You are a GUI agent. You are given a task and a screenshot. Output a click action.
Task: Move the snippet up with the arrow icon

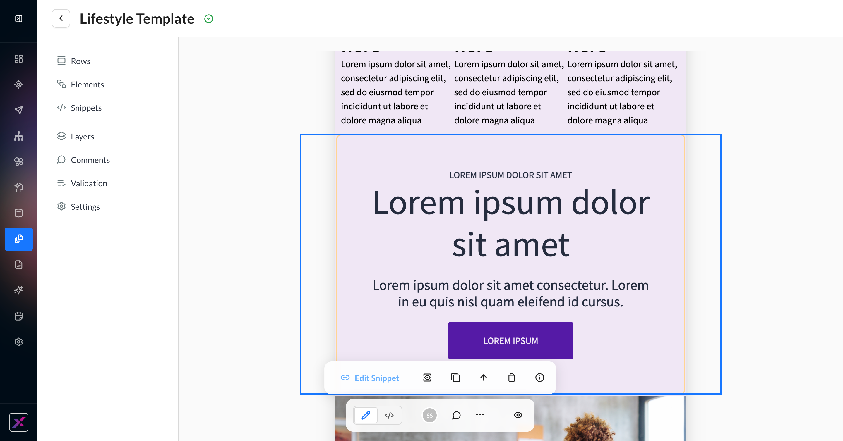pyautogui.click(x=483, y=378)
